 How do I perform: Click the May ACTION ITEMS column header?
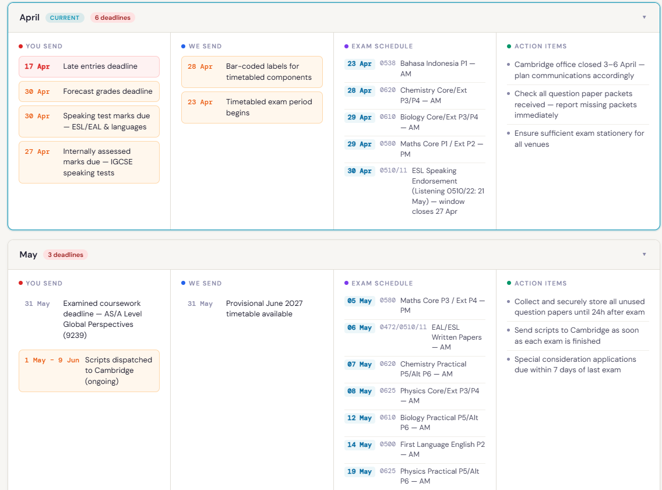537,284
